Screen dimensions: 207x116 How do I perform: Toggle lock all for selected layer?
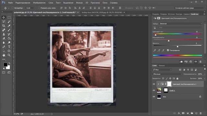pos(178,79)
